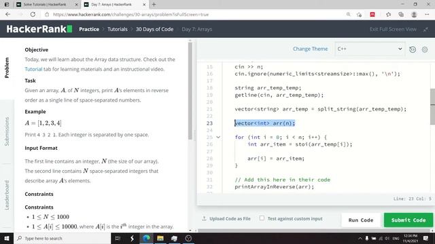This screenshot has width=435, height=244.
Task: Click the taskbar clock showing date
Action: 411,238
